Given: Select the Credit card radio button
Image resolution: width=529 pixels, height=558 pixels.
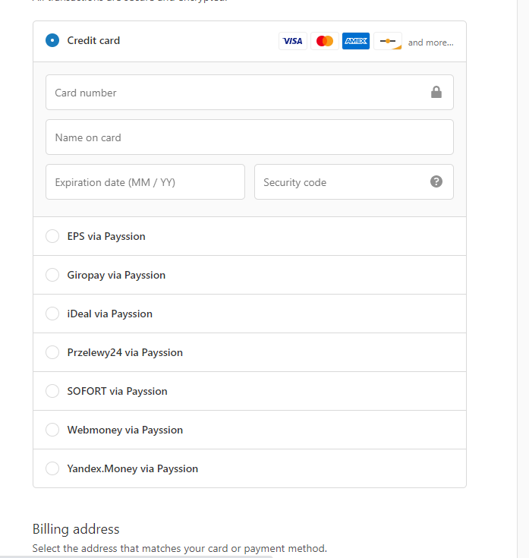Looking at the screenshot, I should (52, 40).
